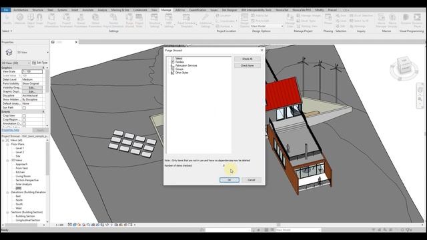Collapse the 3D Views tree node
This screenshot has width=427, height=240.
pyautogui.click(x=7, y=160)
